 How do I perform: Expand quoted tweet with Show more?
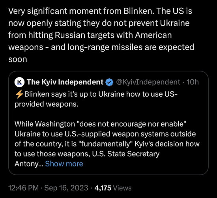coord(64,164)
